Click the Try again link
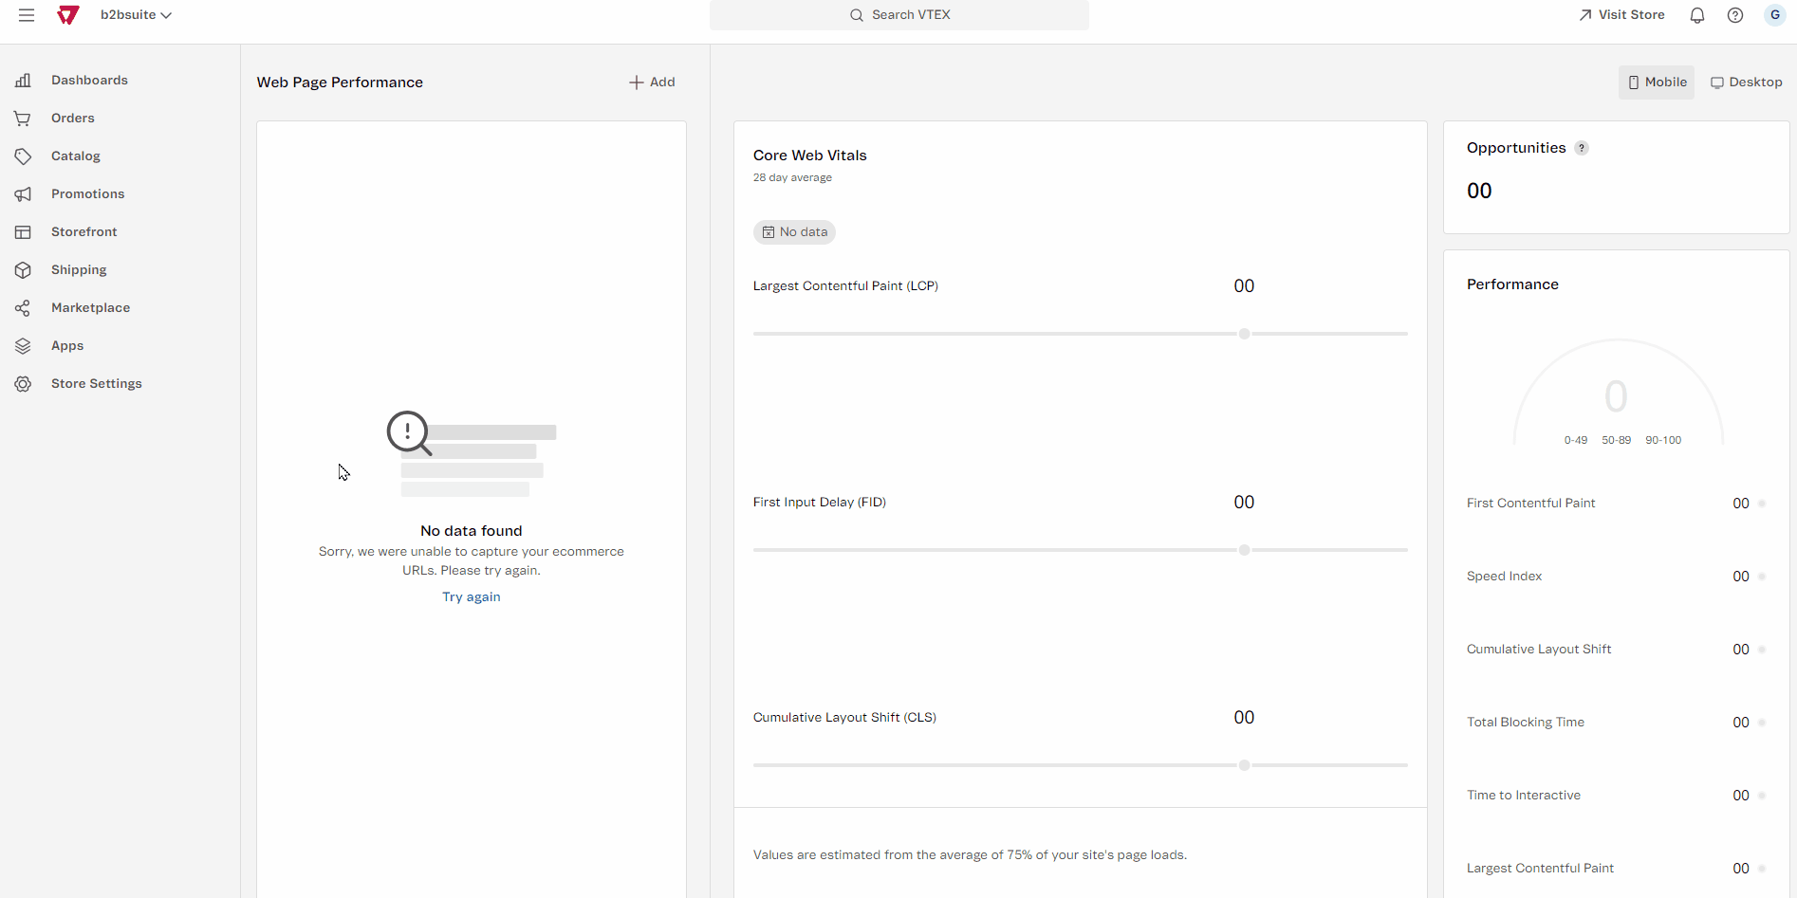1797x898 pixels. pyautogui.click(x=472, y=597)
